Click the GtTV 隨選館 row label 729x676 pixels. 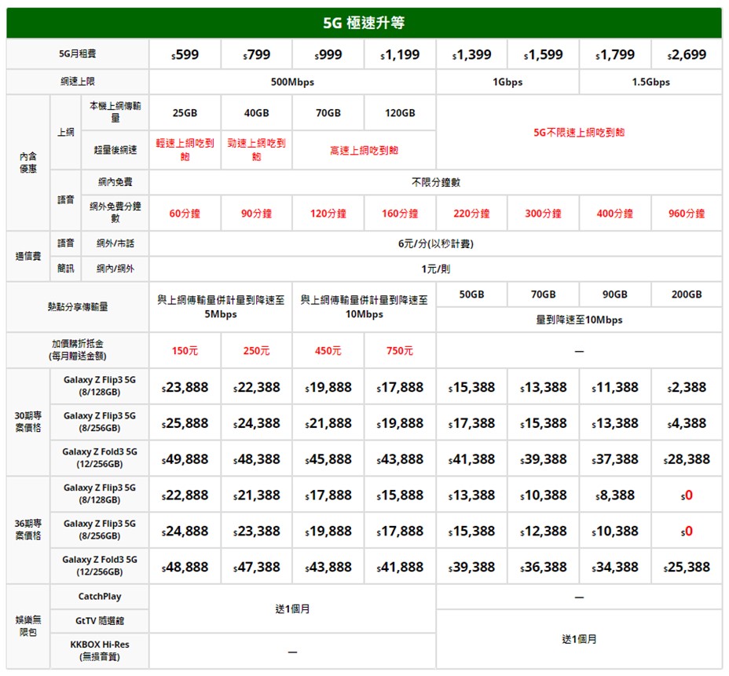(100, 621)
